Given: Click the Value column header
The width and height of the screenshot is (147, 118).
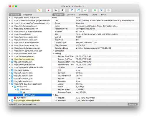Looking at the screenshot, I should [x=78, y=18].
